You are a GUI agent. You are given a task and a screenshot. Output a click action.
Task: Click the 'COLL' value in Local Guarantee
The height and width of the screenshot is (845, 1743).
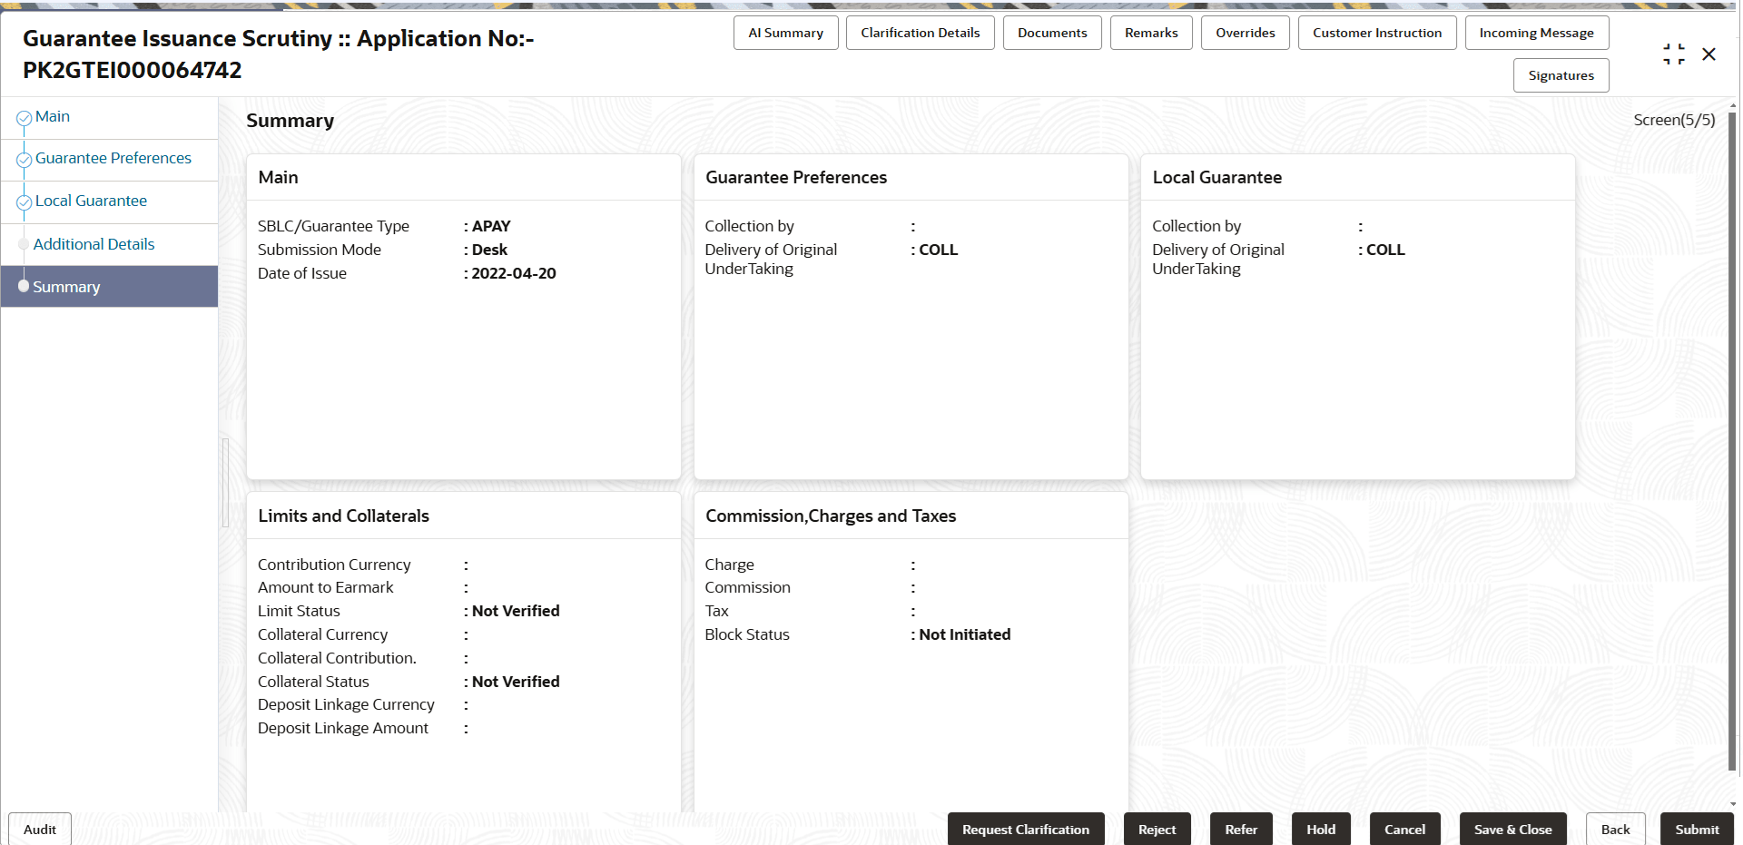tap(1385, 250)
